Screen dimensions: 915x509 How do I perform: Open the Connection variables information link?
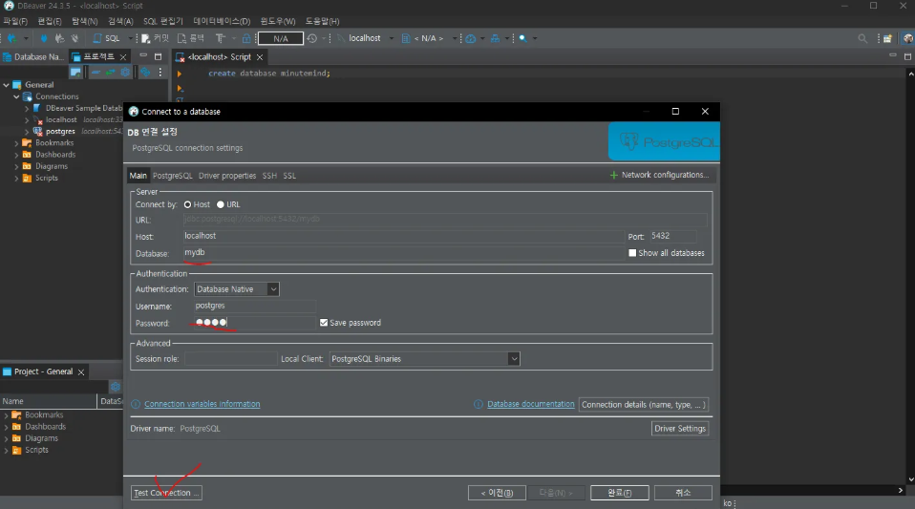coord(202,404)
